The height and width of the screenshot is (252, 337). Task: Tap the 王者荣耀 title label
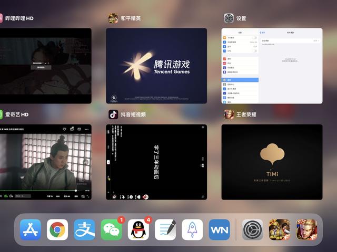tap(246, 114)
